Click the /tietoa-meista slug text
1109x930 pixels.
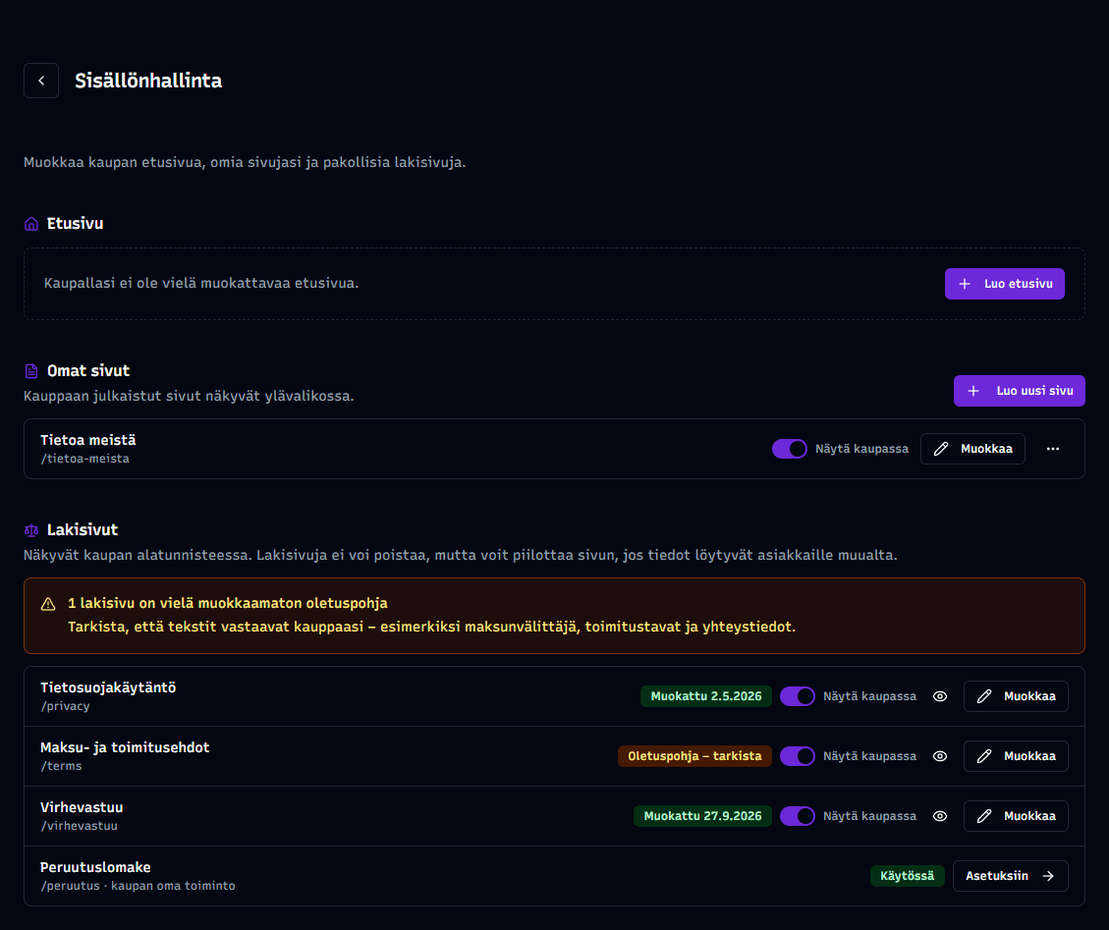point(84,459)
